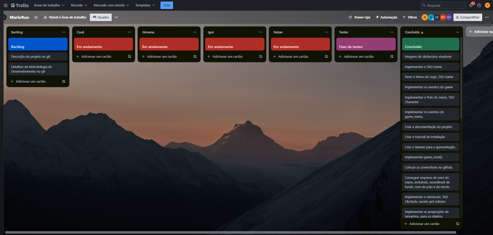Open the Automação lightning button
Viewport: 493px width, 235px height.
pyautogui.click(x=387, y=17)
